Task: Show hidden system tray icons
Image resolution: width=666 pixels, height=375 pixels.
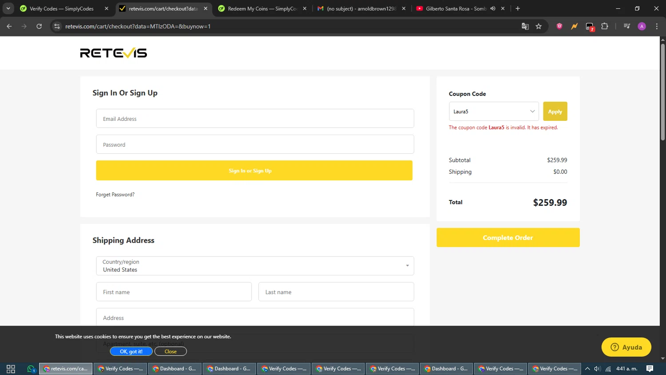Action: click(x=587, y=369)
